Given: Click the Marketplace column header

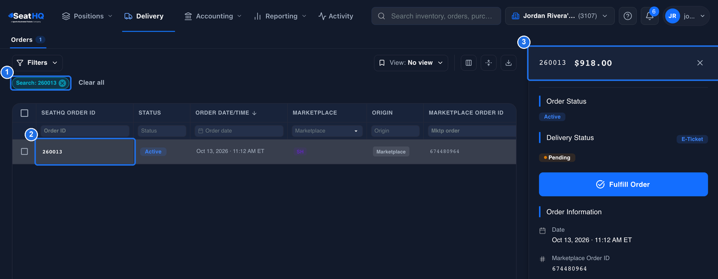Looking at the screenshot, I should coord(315,113).
